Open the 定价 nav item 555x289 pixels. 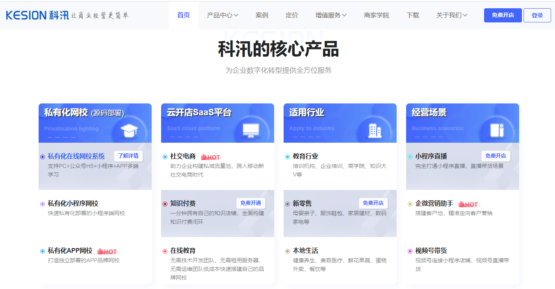(292, 15)
